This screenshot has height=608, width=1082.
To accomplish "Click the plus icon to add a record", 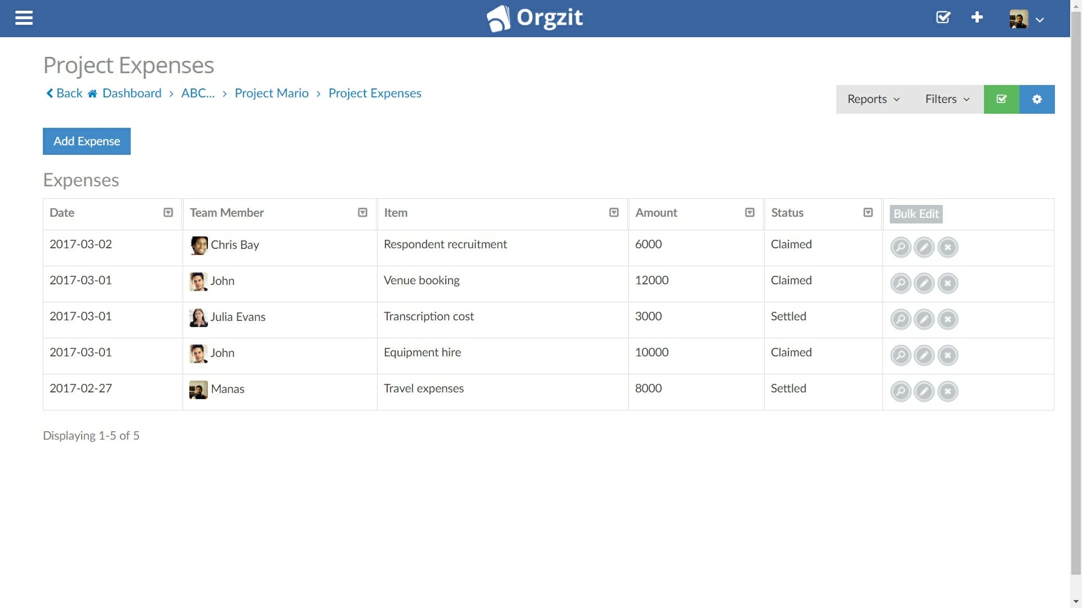I will [977, 17].
